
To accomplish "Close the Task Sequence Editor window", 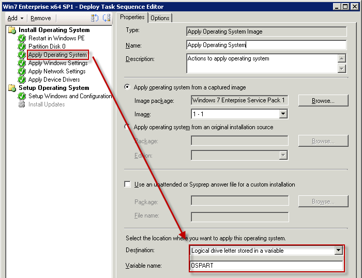I will click(x=354, y=7).
